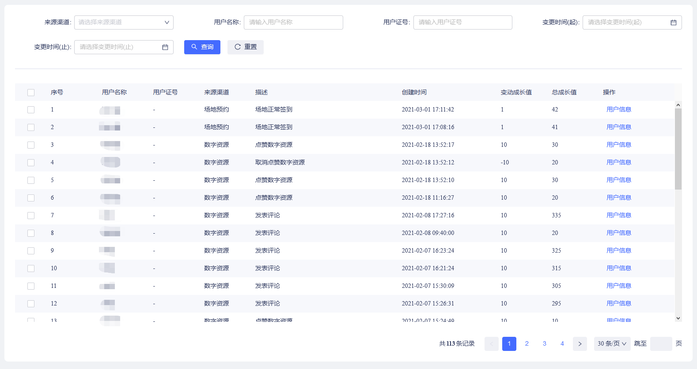Check the checkbox for row 12
The height and width of the screenshot is (369, 697).
pyautogui.click(x=31, y=304)
